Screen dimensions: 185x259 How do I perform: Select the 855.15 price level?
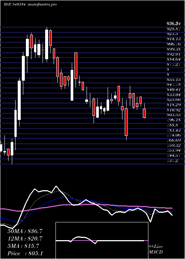(x=173, y=80)
